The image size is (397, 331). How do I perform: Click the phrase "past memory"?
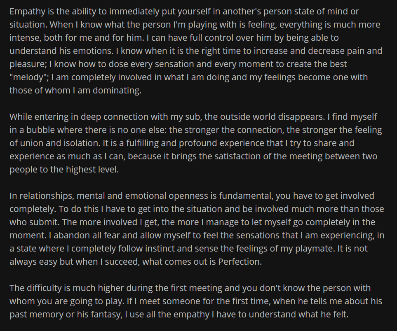[x=35, y=315]
